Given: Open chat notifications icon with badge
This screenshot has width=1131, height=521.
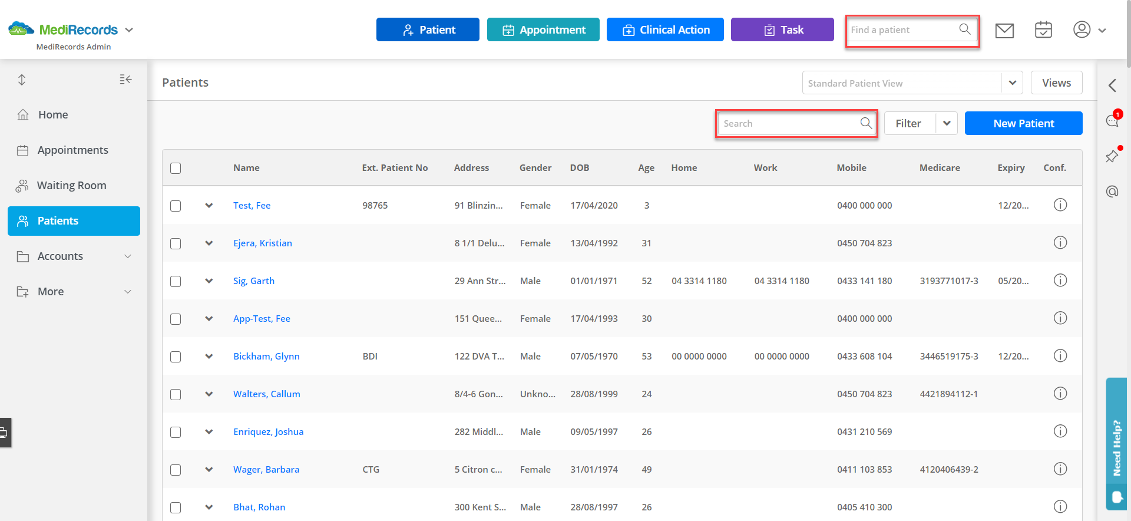Looking at the screenshot, I should tap(1113, 120).
